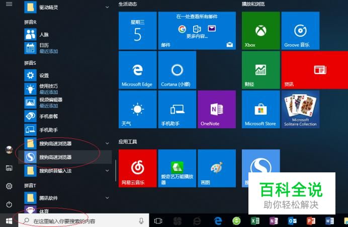
Task: Open the 天气 weather tile
Action: 138,109
